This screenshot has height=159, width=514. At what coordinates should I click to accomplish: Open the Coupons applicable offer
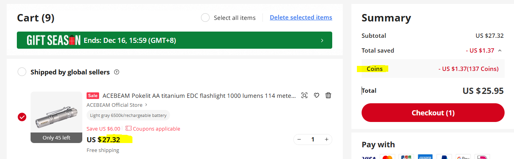(153, 129)
